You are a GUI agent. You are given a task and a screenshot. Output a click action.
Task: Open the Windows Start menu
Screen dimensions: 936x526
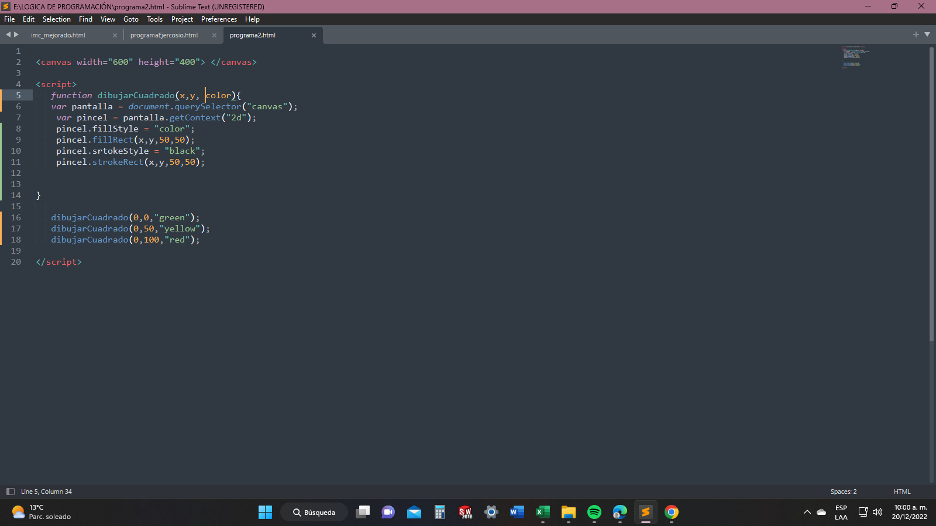click(x=265, y=513)
